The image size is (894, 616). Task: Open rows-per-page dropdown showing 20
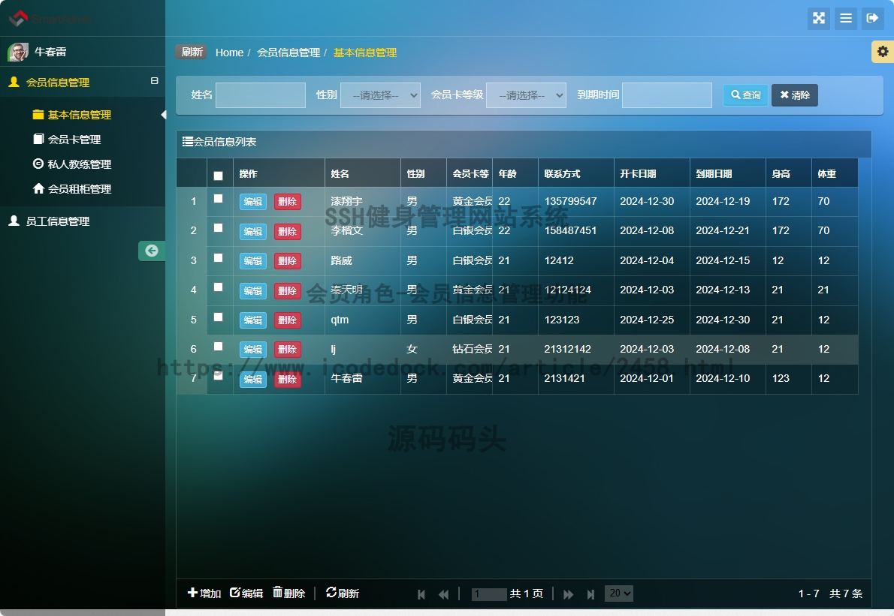[619, 593]
